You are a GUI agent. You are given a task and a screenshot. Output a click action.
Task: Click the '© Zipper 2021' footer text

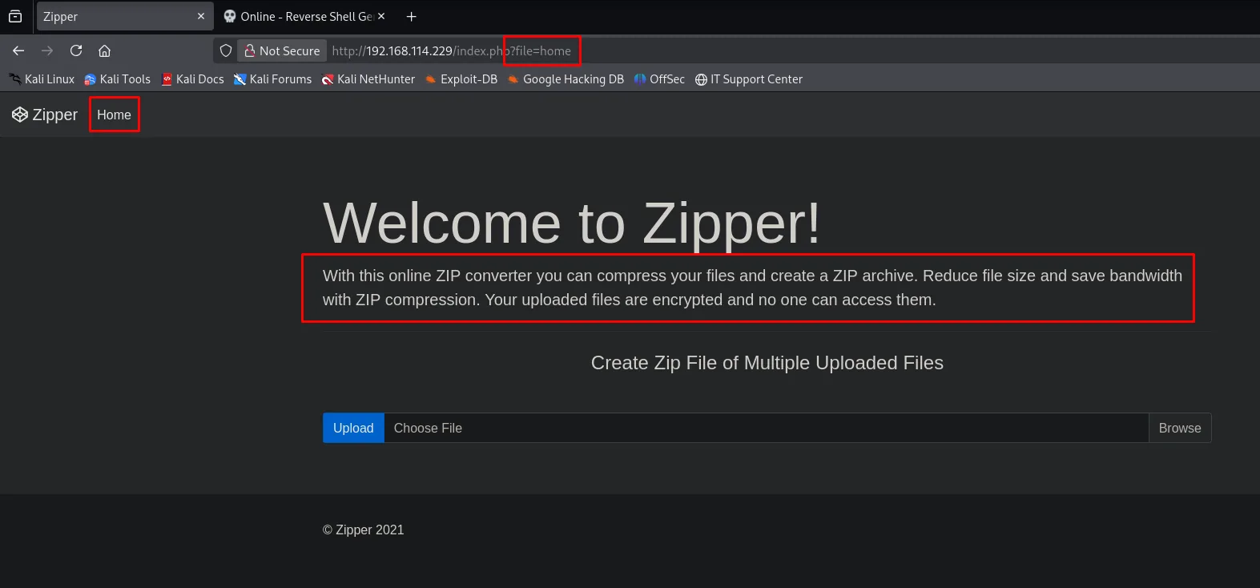pyautogui.click(x=364, y=530)
